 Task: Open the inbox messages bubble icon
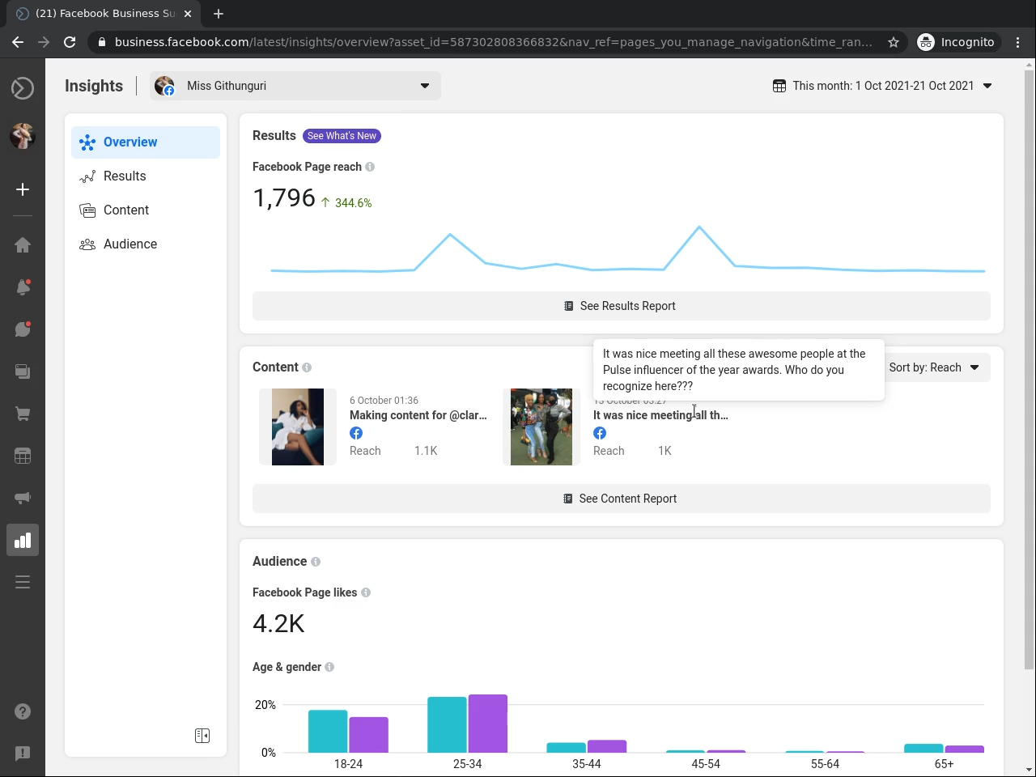tap(23, 329)
